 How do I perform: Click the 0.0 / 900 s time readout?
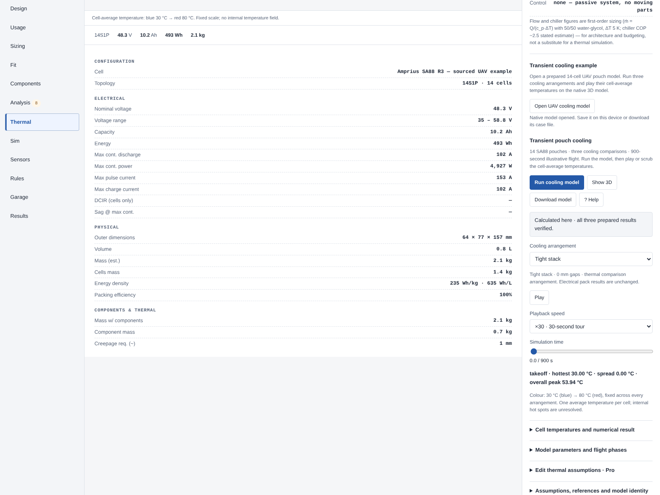point(541,361)
